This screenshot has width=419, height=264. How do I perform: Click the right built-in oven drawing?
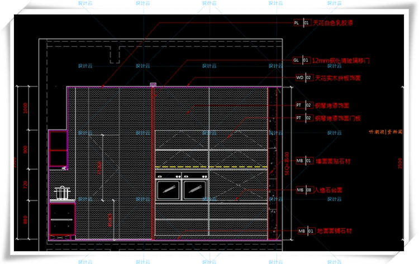pos(195,186)
